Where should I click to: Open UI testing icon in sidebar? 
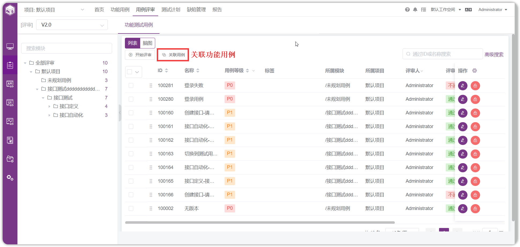pyautogui.click(x=10, y=103)
